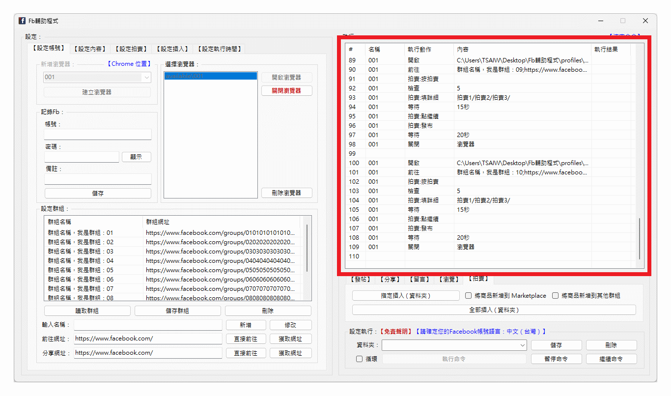The width and height of the screenshot is (671, 396).
Task: Click the 讀取群組 button
Action: pos(87,311)
